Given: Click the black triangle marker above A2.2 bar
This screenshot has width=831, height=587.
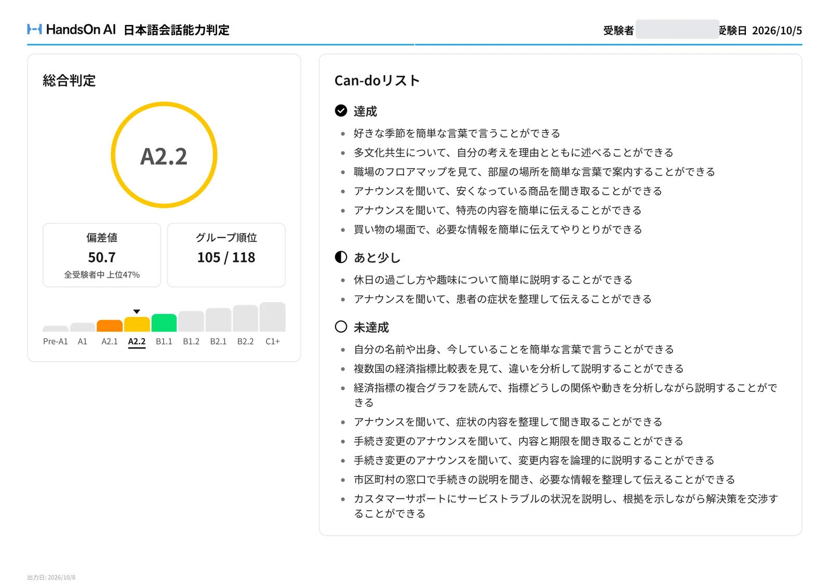Looking at the screenshot, I should (x=137, y=311).
